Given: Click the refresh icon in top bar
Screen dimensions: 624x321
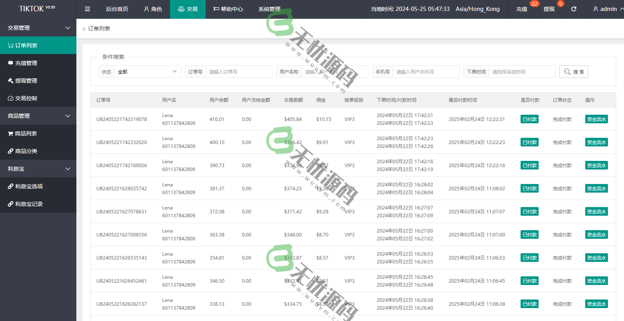Looking at the screenshot, I should pyautogui.click(x=573, y=9).
